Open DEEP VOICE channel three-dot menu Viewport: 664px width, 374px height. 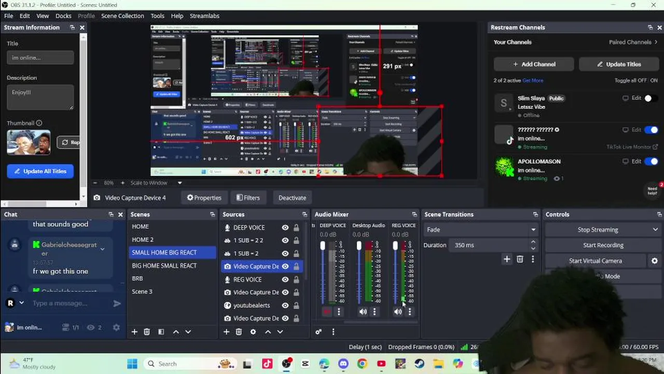(x=339, y=312)
